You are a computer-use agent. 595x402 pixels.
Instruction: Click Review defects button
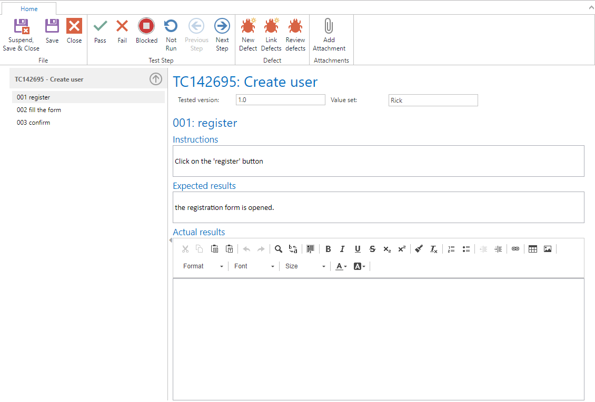tap(295, 35)
